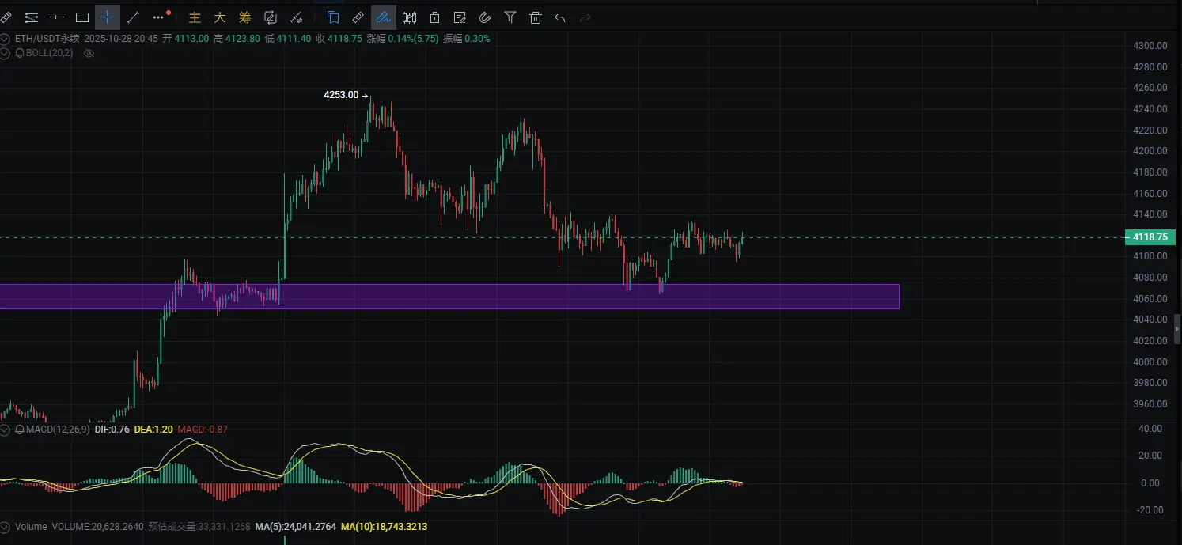Click the purple support zone rectangle
Viewport: 1182px width, 545px height.
click(x=449, y=296)
